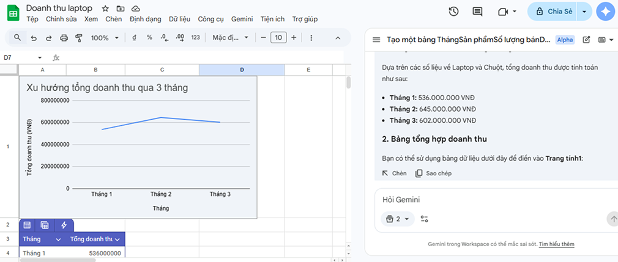The width and height of the screenshot is (618, 262).
Task: Move document using the folder icon
Action: 120,9
